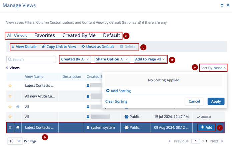Click the Clear Sorting link
232x150 pixels.
pyautogui.click(x=116, y=101)
